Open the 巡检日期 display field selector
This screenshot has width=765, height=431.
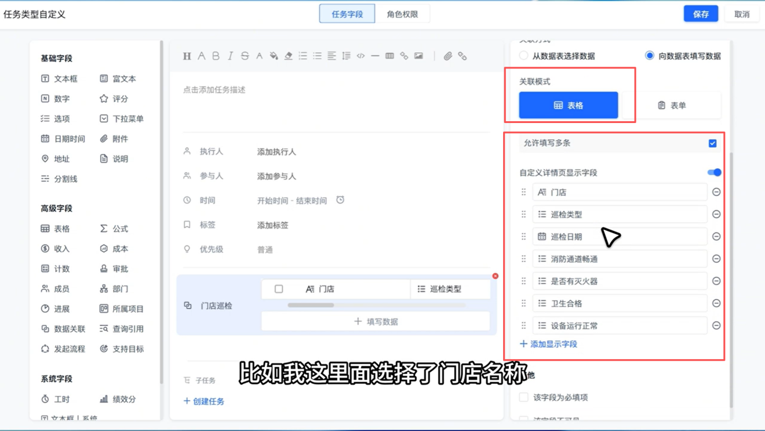tap(620, 237)
